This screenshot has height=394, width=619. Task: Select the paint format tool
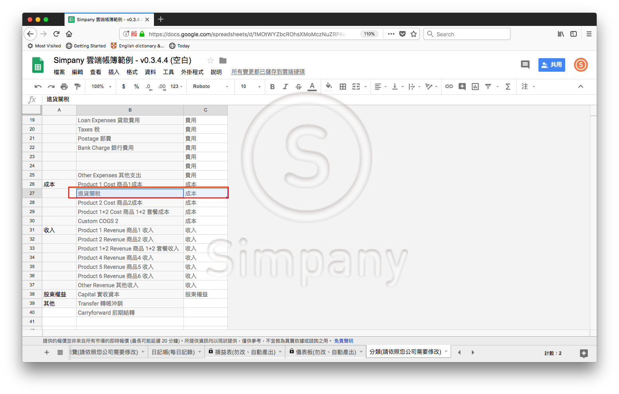point(77,86)
